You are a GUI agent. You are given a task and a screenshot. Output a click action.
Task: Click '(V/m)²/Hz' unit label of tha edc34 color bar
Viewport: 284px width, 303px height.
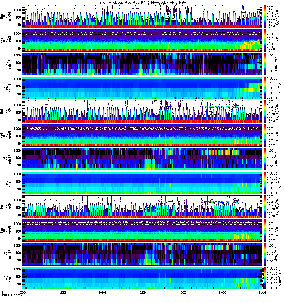[277, 17]
